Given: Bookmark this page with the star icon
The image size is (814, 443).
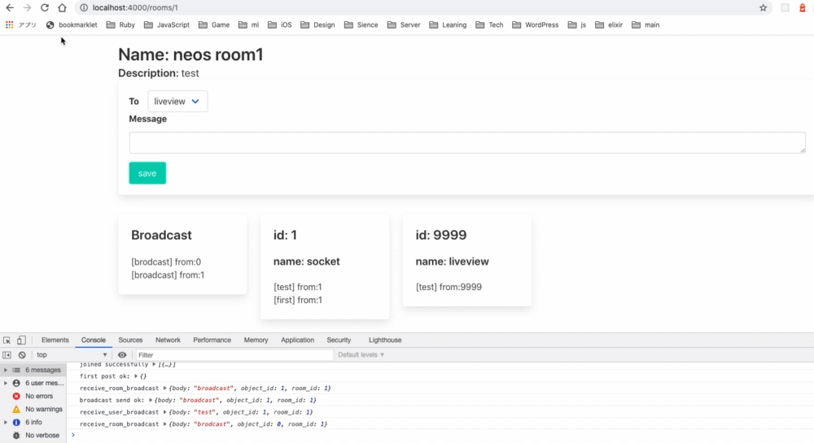Looking at the screenshot, I should tap(764, 8).
